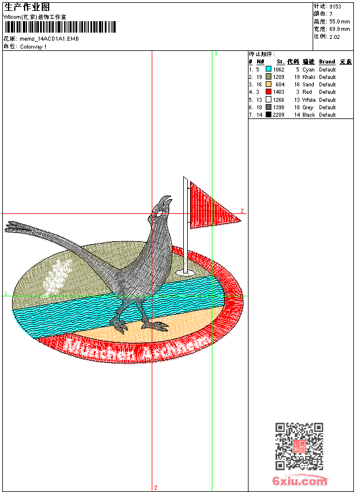Select stitch count value 2209
The image size is (355, 492).
tap(279, 115)
